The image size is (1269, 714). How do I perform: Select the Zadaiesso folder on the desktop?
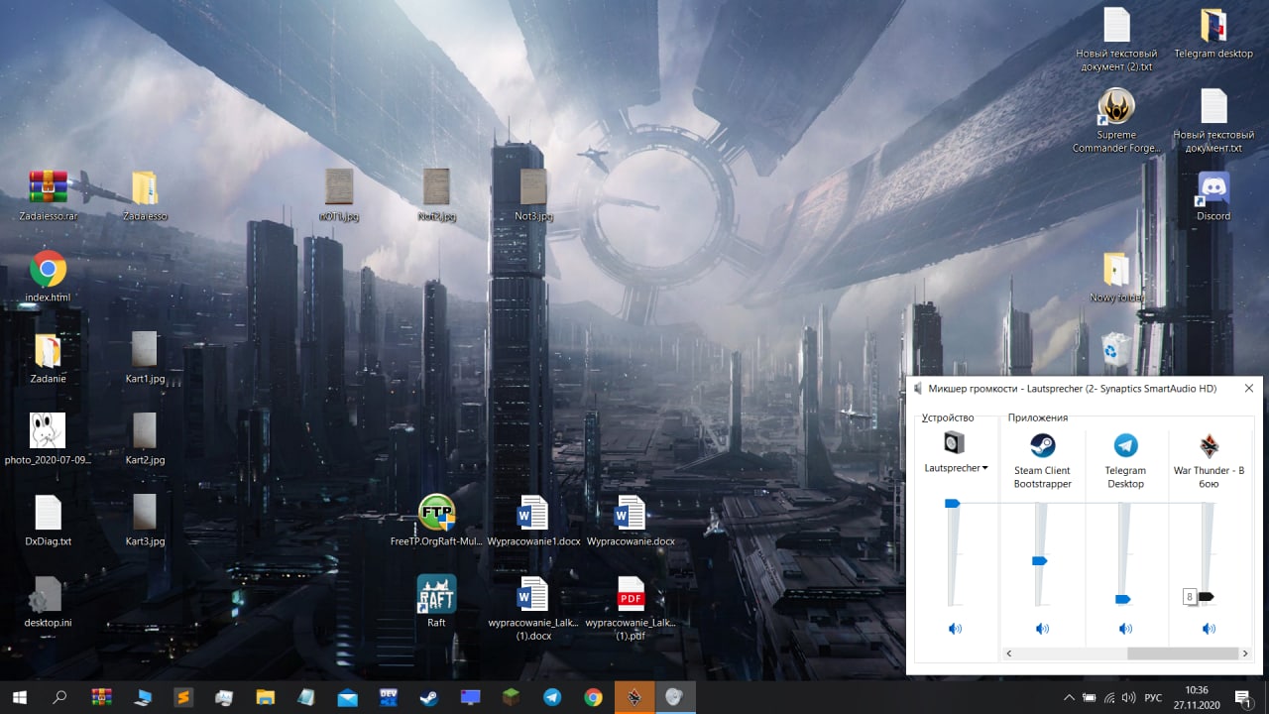point(145,195)
